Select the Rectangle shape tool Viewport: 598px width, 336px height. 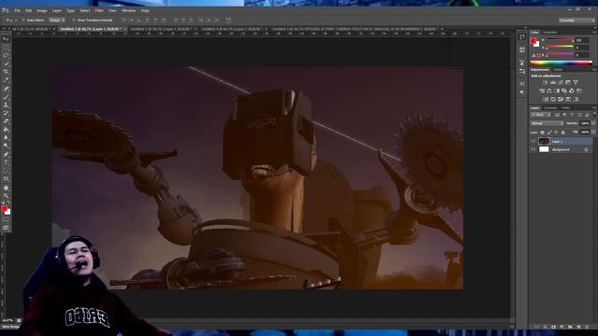[x=6, y=179]
